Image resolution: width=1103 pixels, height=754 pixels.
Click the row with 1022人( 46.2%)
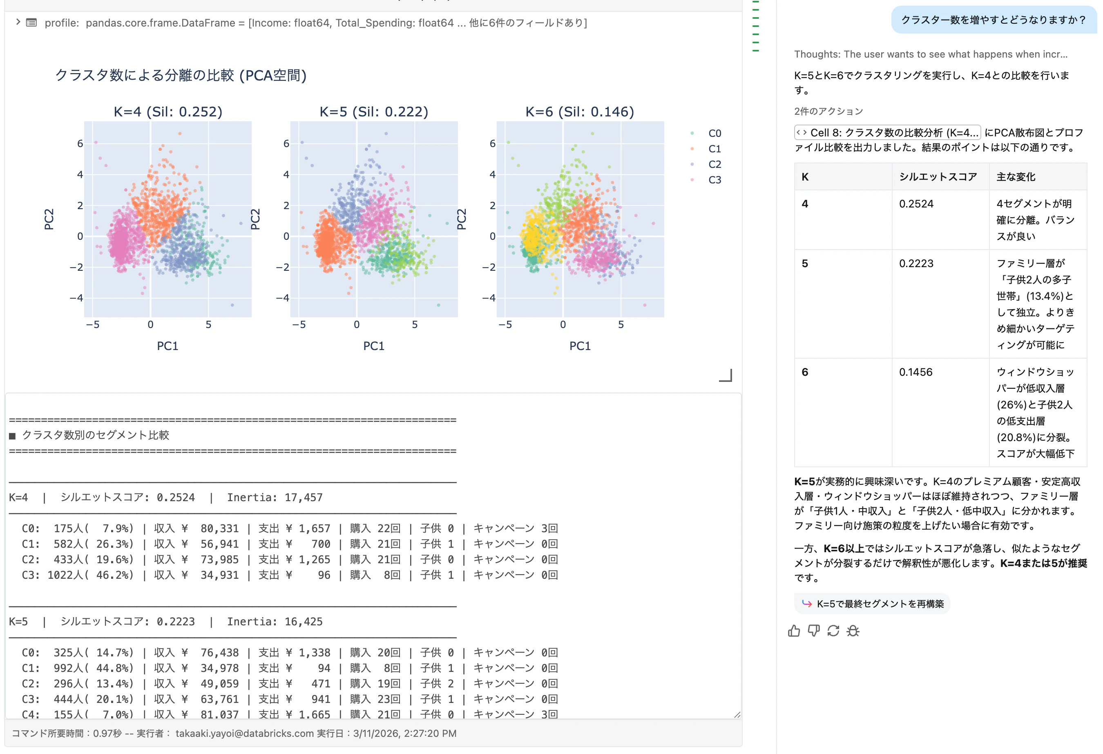tap(290, 575)
